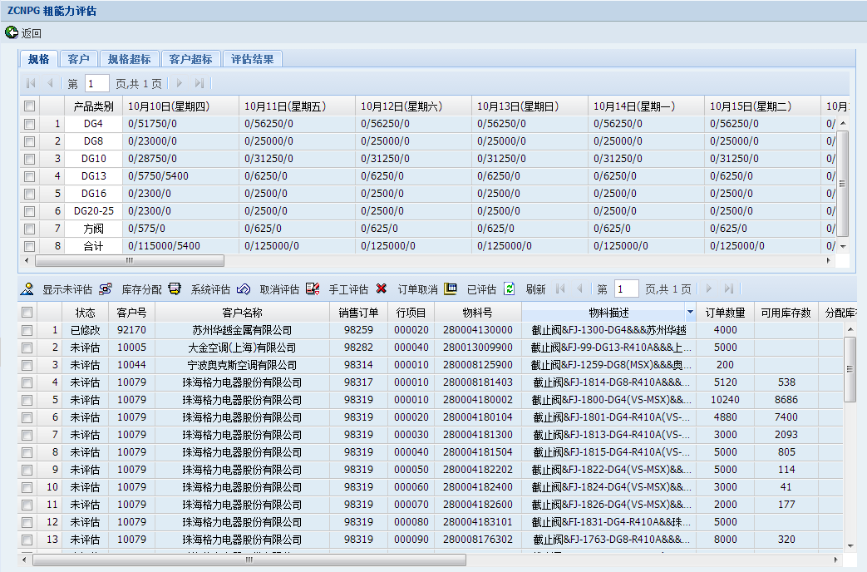Open the 评估结果 tab

click(x=253, y=59)
